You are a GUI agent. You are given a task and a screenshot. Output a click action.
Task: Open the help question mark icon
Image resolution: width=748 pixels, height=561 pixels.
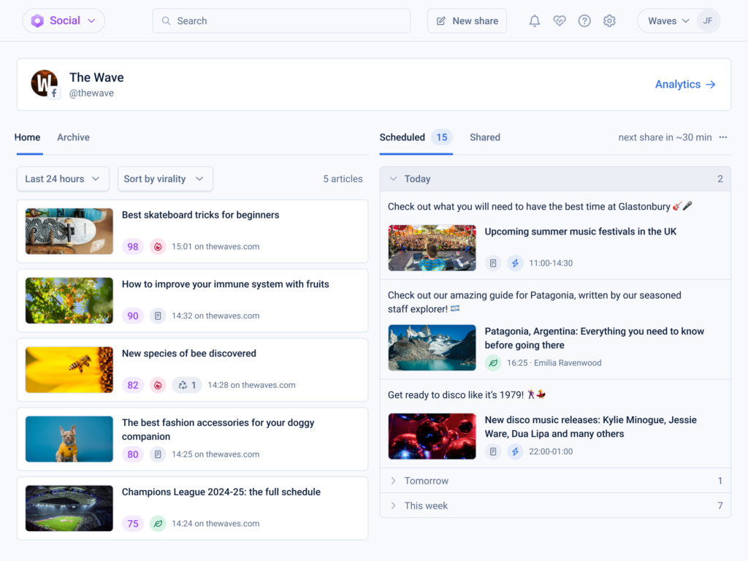pyautogui.click(x=584, y=21)
